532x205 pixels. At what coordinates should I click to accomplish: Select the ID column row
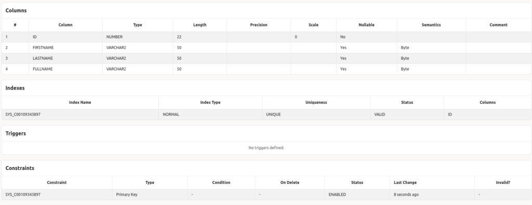267,37
